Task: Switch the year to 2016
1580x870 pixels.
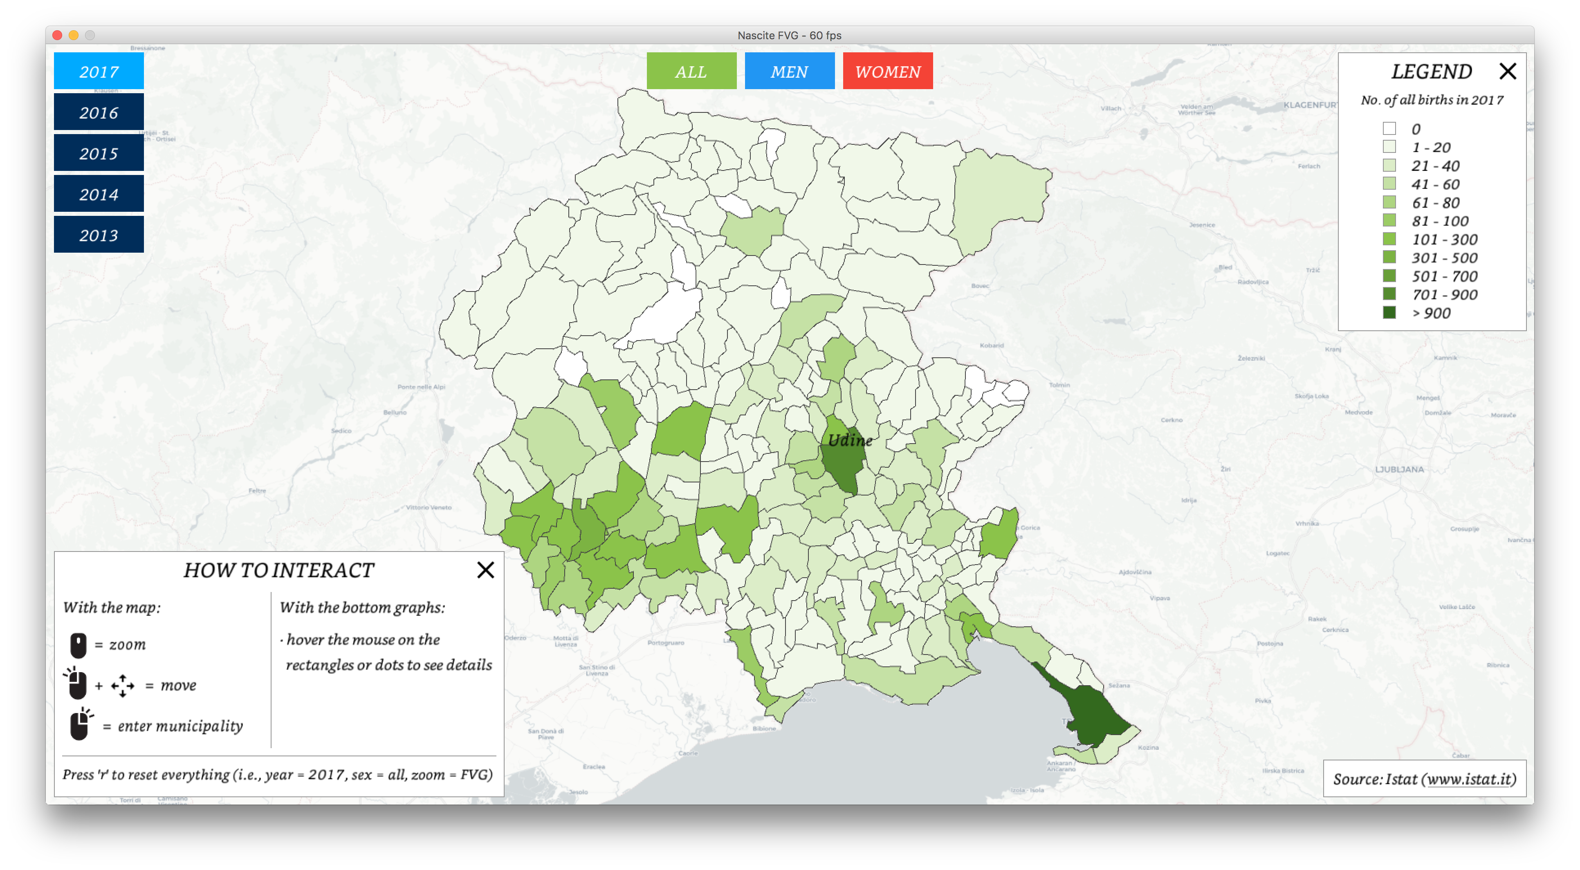Action: pyautogui.click(x=99, y=112)
